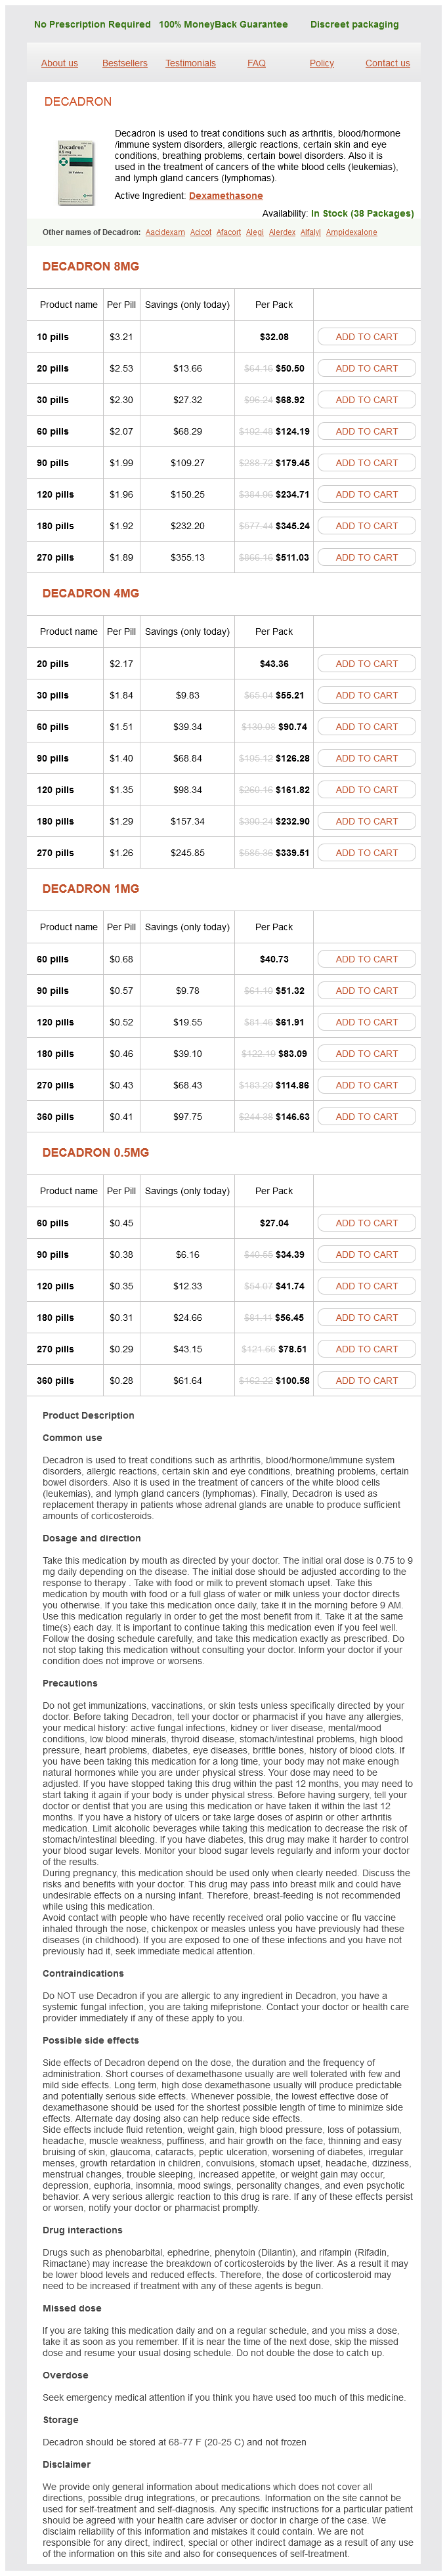Click the Aacidexam alternative name link
Viewport: 447px width, 2576px height.
tap(165, 232)
